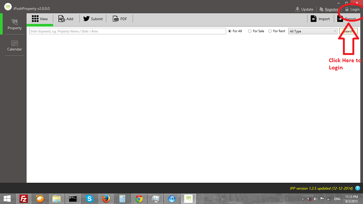Select the For Sale radio button
363x204 pixels.
pyautogui.click(x=250, y=31)
